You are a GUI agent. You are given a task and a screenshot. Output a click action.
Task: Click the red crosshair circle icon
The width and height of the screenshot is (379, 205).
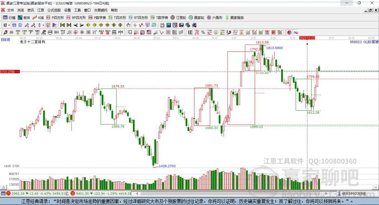click(76, 33)
